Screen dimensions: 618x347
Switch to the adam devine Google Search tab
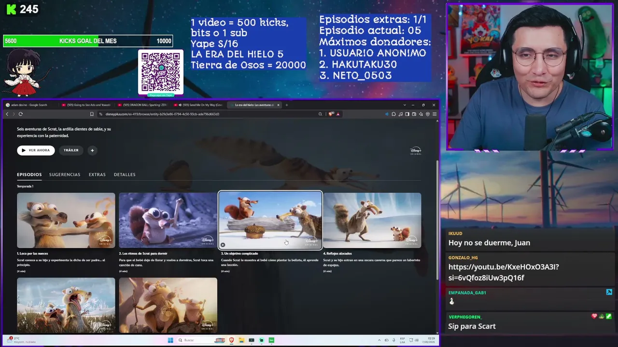tap(30, 105)
